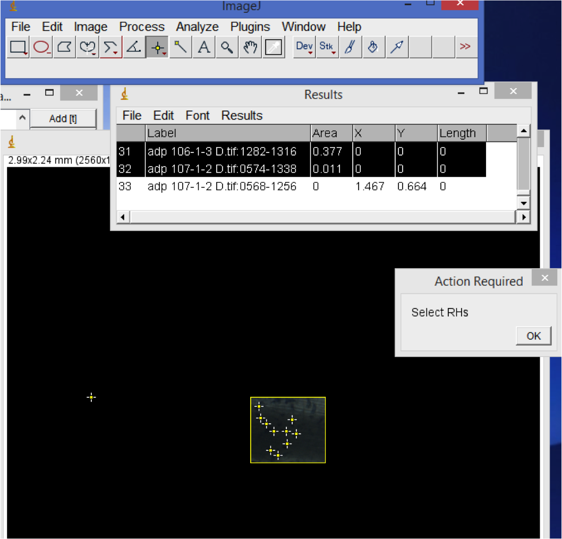Image resolution: width=562 pixels, height=539 pixels.
Task: Click the Results vertical scrollbar thumb
Action: click(524, 164)
